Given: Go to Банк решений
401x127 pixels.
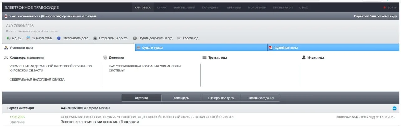Looking at the screenshot, I should [184, 7].
